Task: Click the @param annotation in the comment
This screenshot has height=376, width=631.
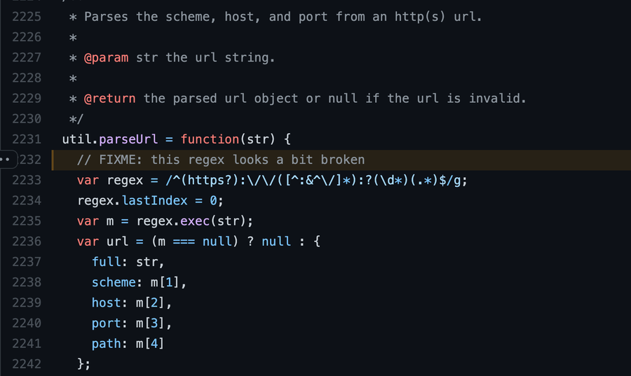Action: point(106,57)
